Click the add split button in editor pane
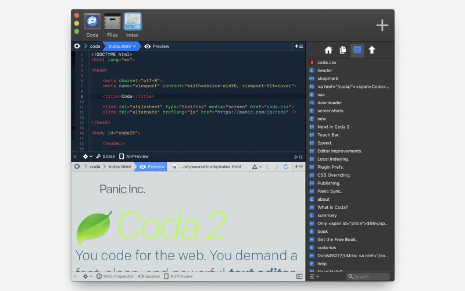Image resolution: width=465 pixels, height=291 pixels. point(299,47)
